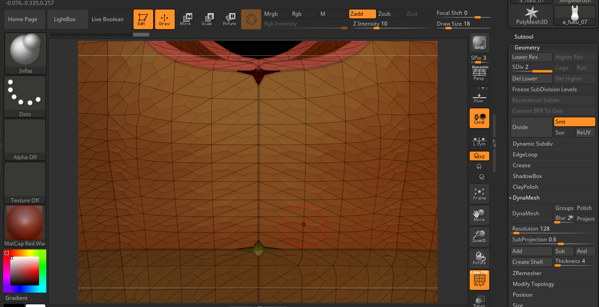The image size is (599, 307).
Task: Click Freeze SubDivision Levels
Action: (x=553, y=89)
